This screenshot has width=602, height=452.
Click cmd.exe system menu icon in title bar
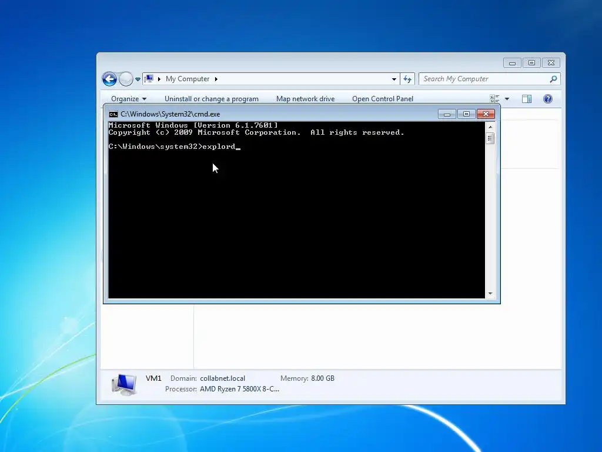[x=113, y=114]
